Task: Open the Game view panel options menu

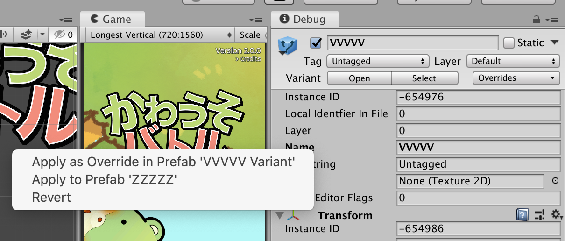Action: (256, 20)
